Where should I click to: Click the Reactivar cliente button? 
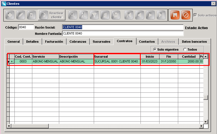point(52,15)
